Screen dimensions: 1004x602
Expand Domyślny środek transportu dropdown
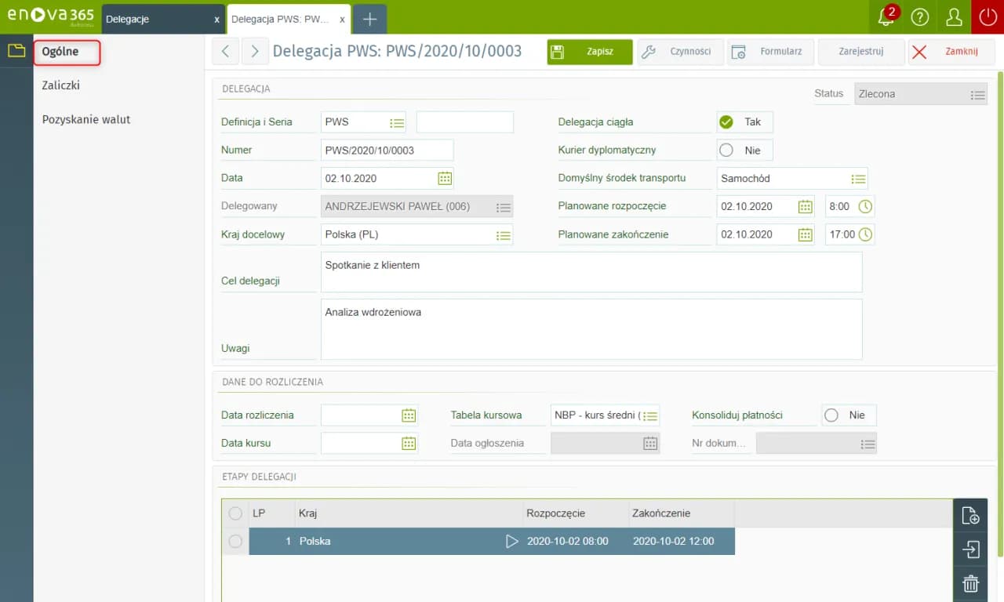[x=858, y=179]
